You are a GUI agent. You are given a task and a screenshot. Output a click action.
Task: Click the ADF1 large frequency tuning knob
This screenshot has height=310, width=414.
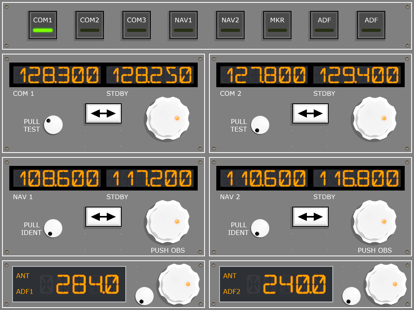tap(179, 285)
